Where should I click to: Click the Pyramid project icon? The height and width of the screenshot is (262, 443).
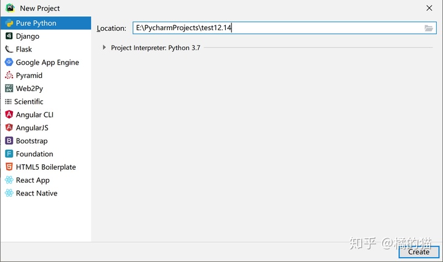(x=9, y=76)
